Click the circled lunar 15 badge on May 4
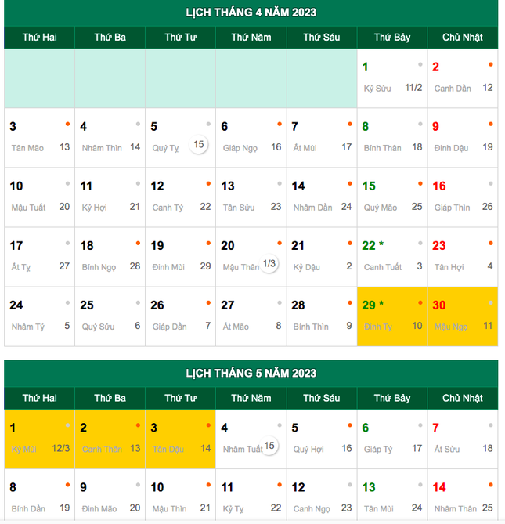Viewport: 505px width, 524px height. pyautogui.click(x=269, y=446)
